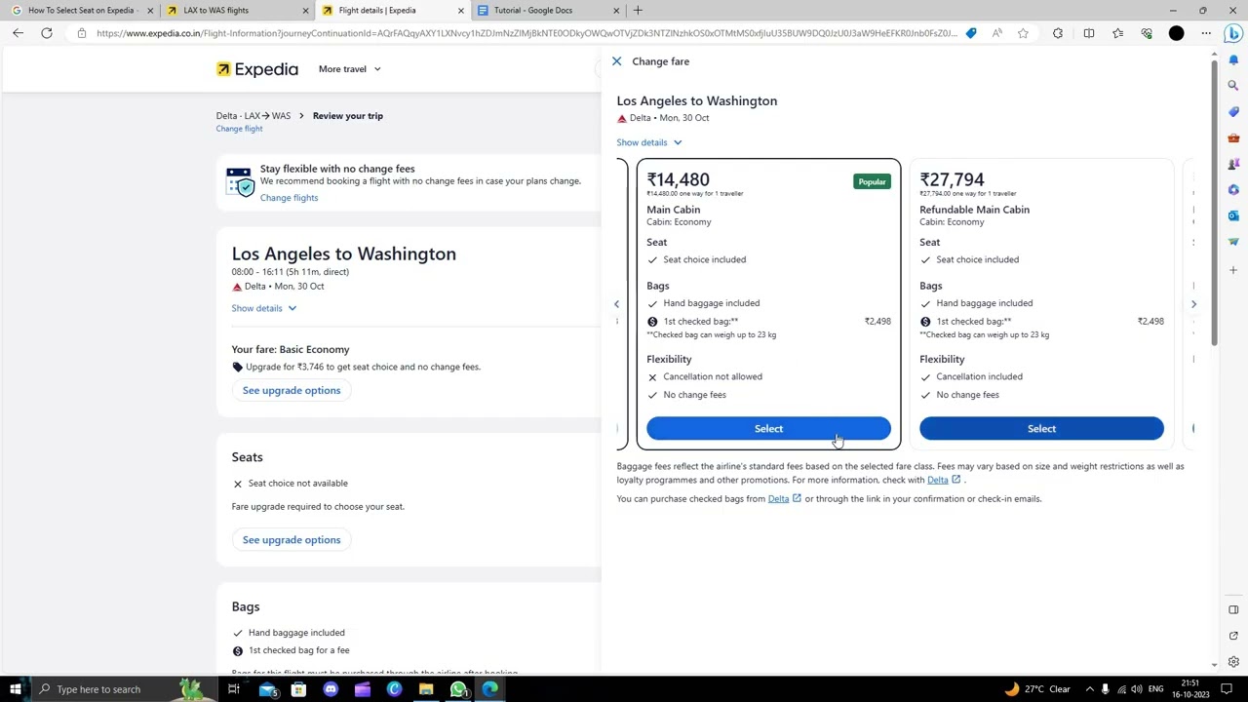Viewport: 1248px width, 702px height.
Task: Open the Edge sidebar settings gear
Action: (1233, 662)
